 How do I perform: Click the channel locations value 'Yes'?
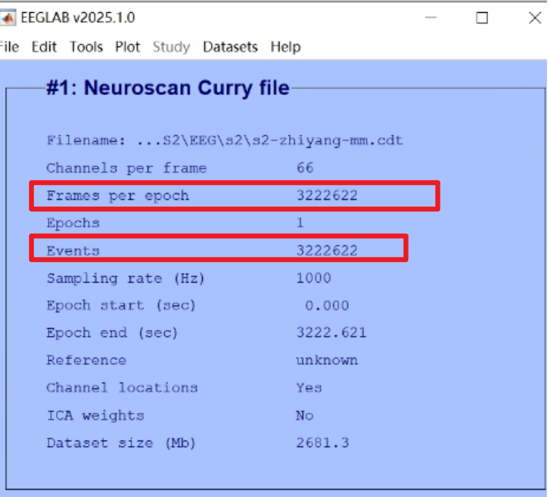click(309, 388)
